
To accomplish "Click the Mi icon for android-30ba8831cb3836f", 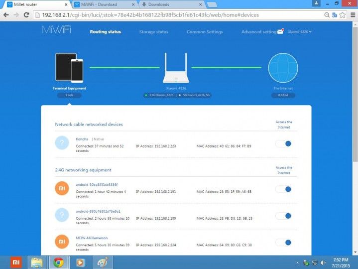I will [62, 188].
